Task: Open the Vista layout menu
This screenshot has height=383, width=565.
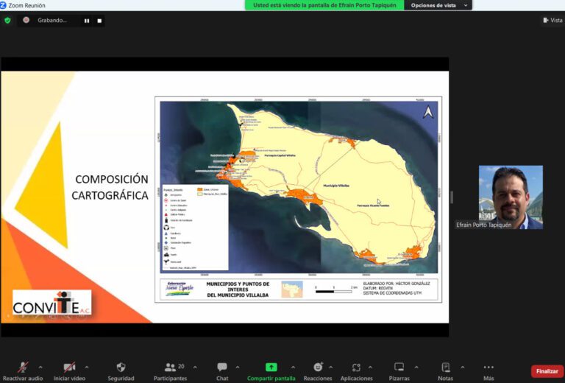Action: tap(552, 21)
